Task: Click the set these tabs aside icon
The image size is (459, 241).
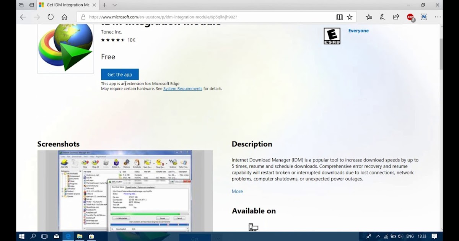Action: [31, 5]
